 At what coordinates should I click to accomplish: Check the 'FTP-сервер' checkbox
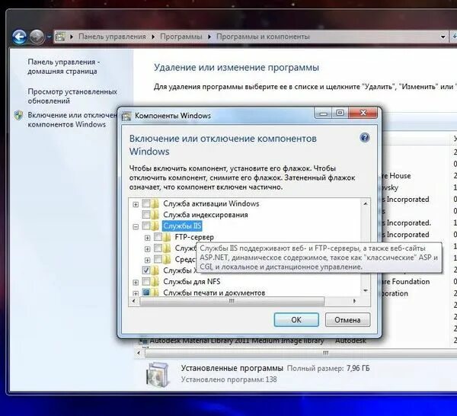click(158, 237)
